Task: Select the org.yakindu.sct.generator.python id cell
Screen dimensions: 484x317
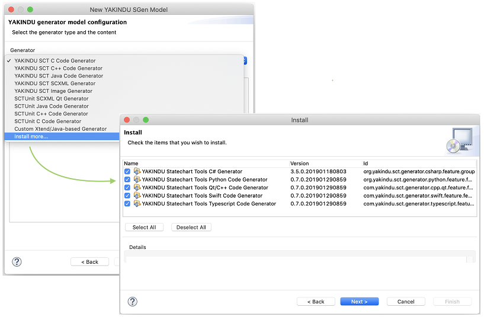Action: click(418, 179)
